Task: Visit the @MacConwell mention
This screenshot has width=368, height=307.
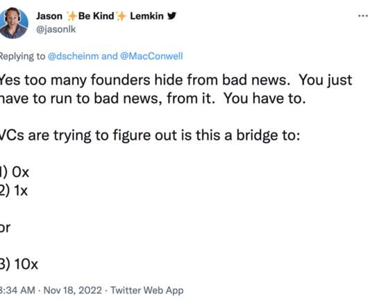Action: tap(151, 56)
